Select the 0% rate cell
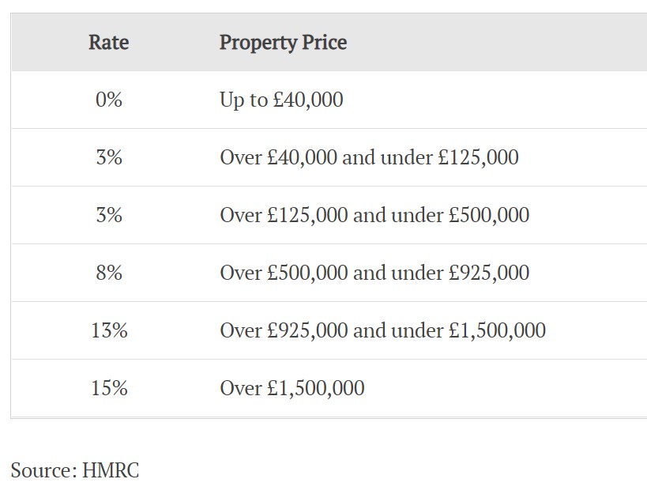 click(109, 100)
